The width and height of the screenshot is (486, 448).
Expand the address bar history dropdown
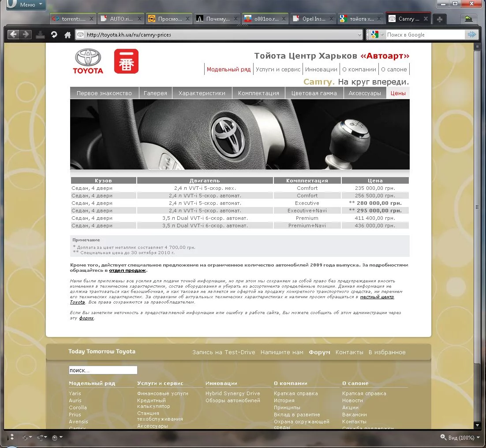click(359, 35)
